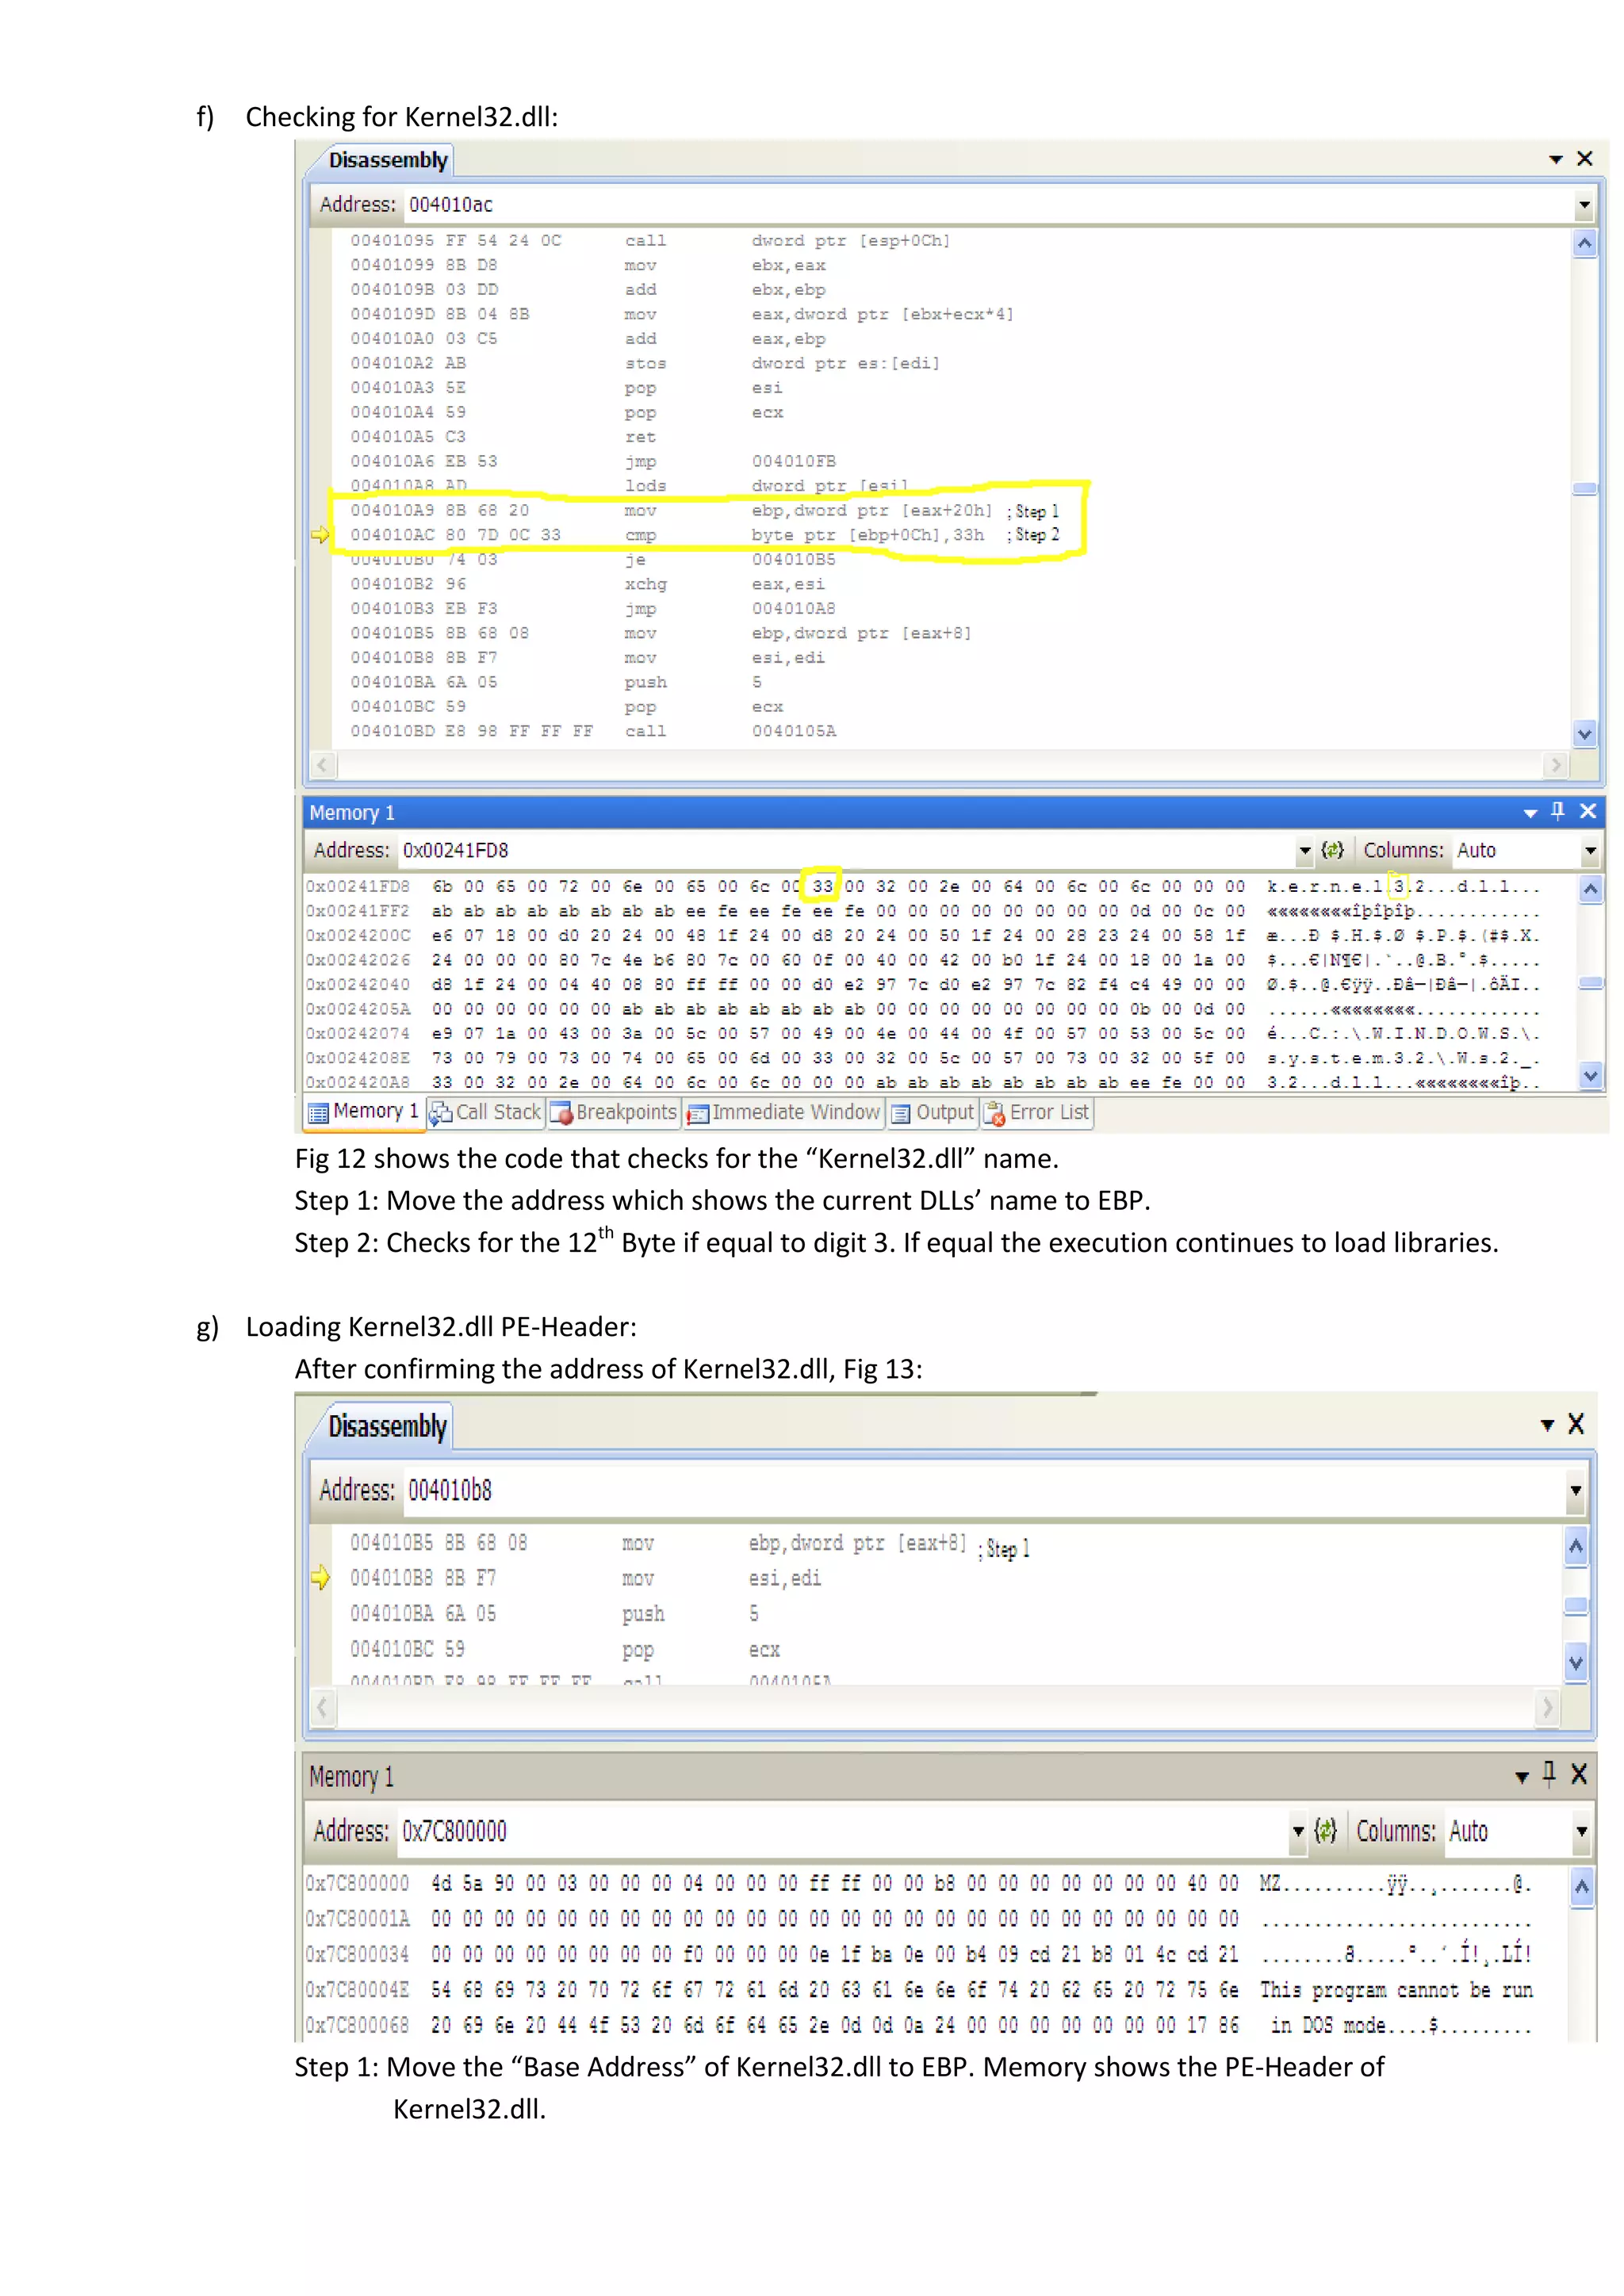Click the call line at 00401095
1624x2296 pixels.
pos(650,241)
